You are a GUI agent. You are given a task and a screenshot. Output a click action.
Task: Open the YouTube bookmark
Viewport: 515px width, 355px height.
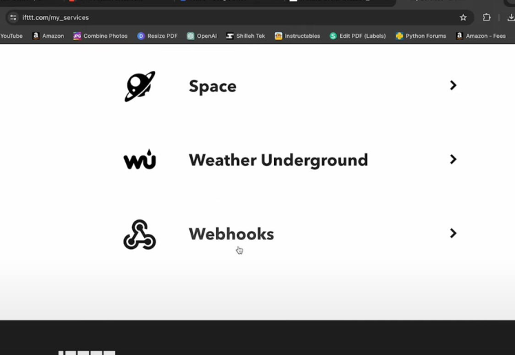11,36
